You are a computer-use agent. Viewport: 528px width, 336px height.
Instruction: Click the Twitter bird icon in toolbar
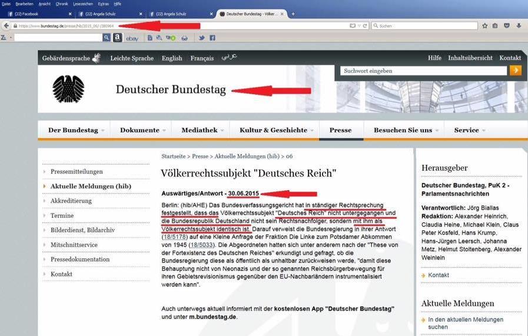(x=201, y=38)
